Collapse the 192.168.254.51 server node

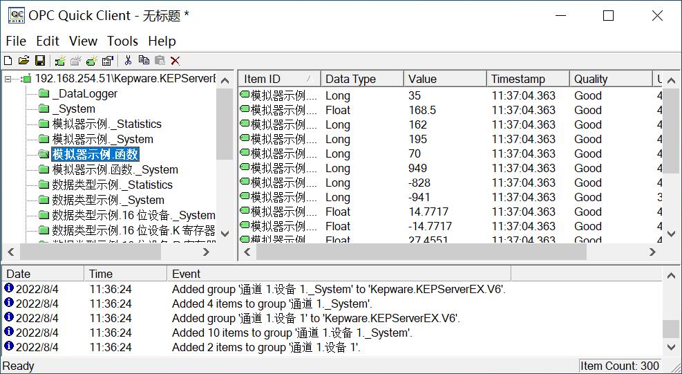pos(8,80)
